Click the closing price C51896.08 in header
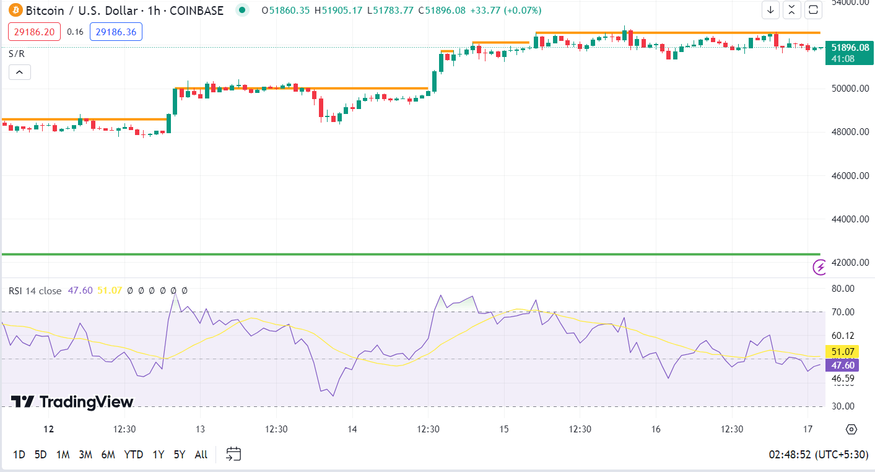The width and height of the screenshot is (875, 472). pyautogui.click(x=442, y=11)
